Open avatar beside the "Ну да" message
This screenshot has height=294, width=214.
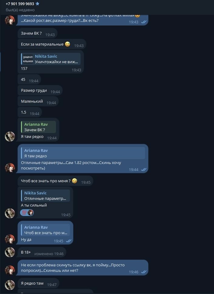pyautogui.click(x=10, y=239)
